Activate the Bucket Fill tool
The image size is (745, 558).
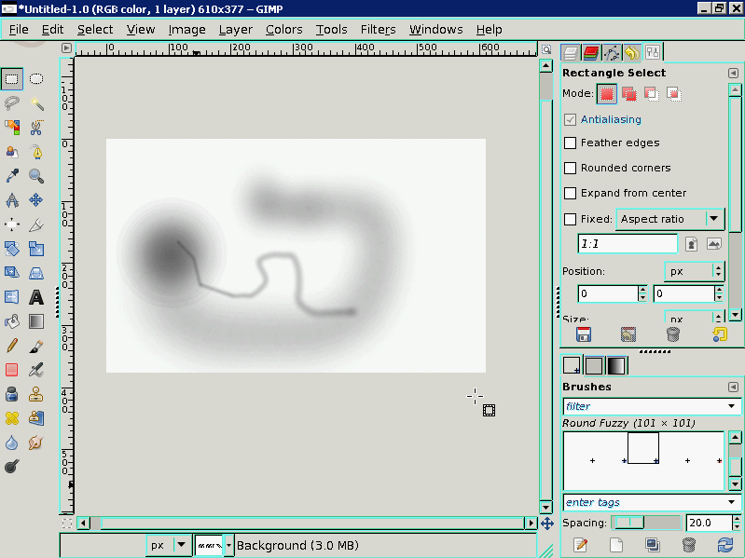[x=12, y=321]
